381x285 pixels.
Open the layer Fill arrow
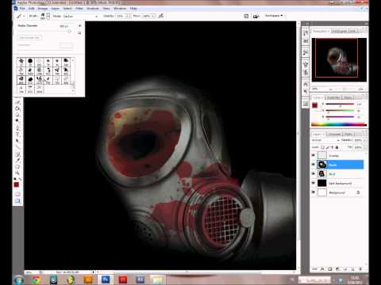tap(364, 147)
